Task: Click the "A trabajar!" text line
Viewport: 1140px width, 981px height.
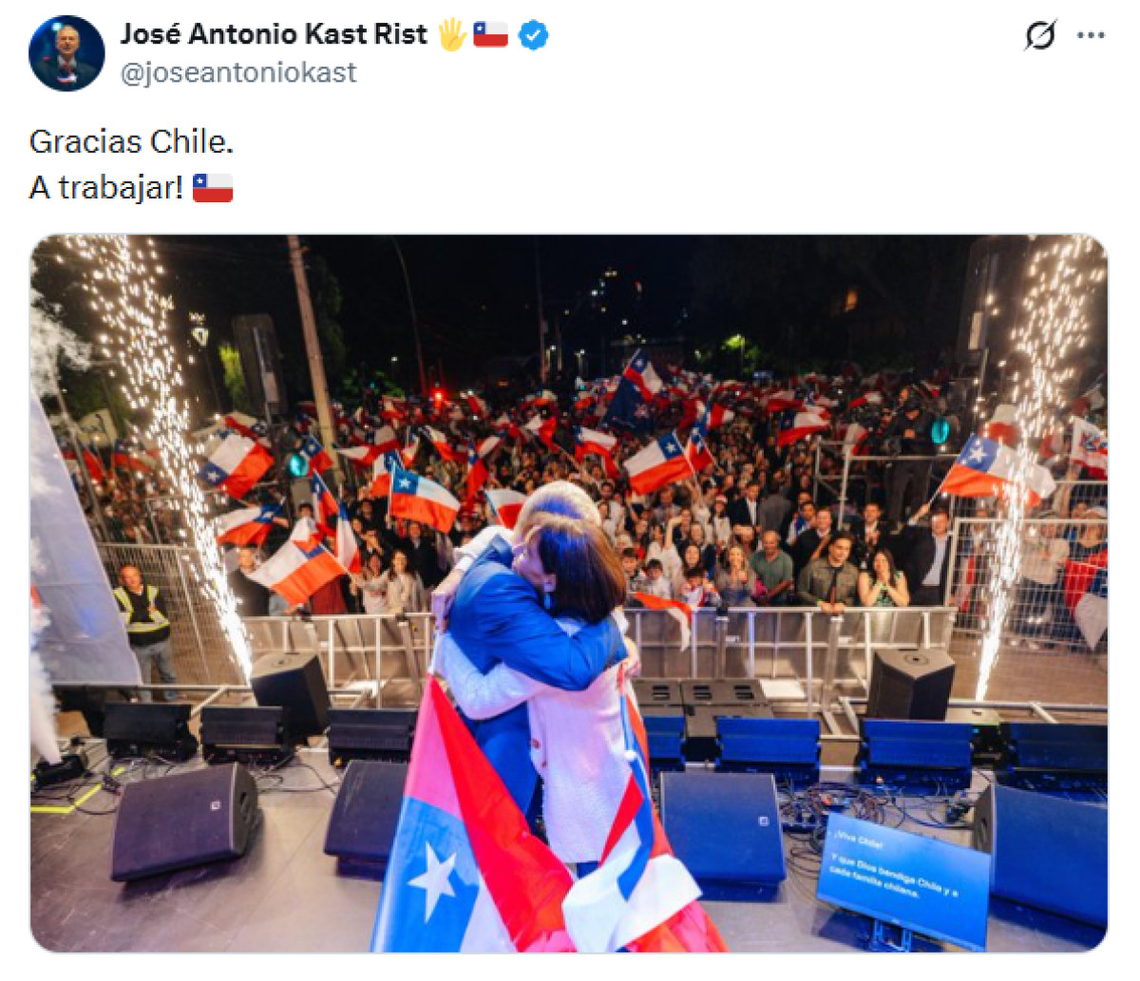Action: [x=106, y=188]
